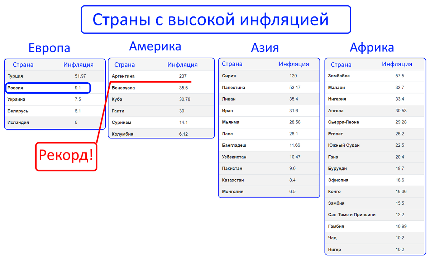Viewport: 430px width, 258px height.
Task: Click the value 22.5 for Южный Судан
Action: 400,145
